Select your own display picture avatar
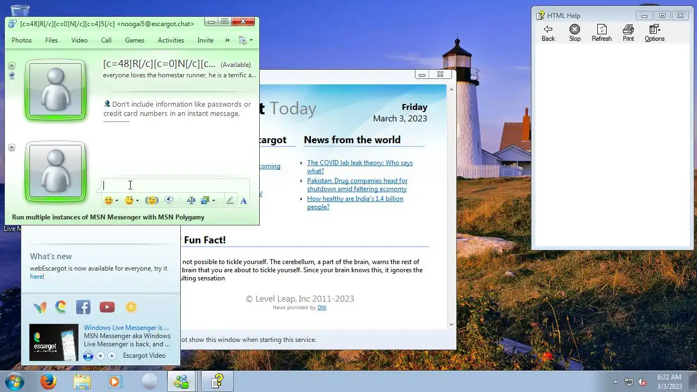This screenshot has height=392, width=697. click(56, 171)
